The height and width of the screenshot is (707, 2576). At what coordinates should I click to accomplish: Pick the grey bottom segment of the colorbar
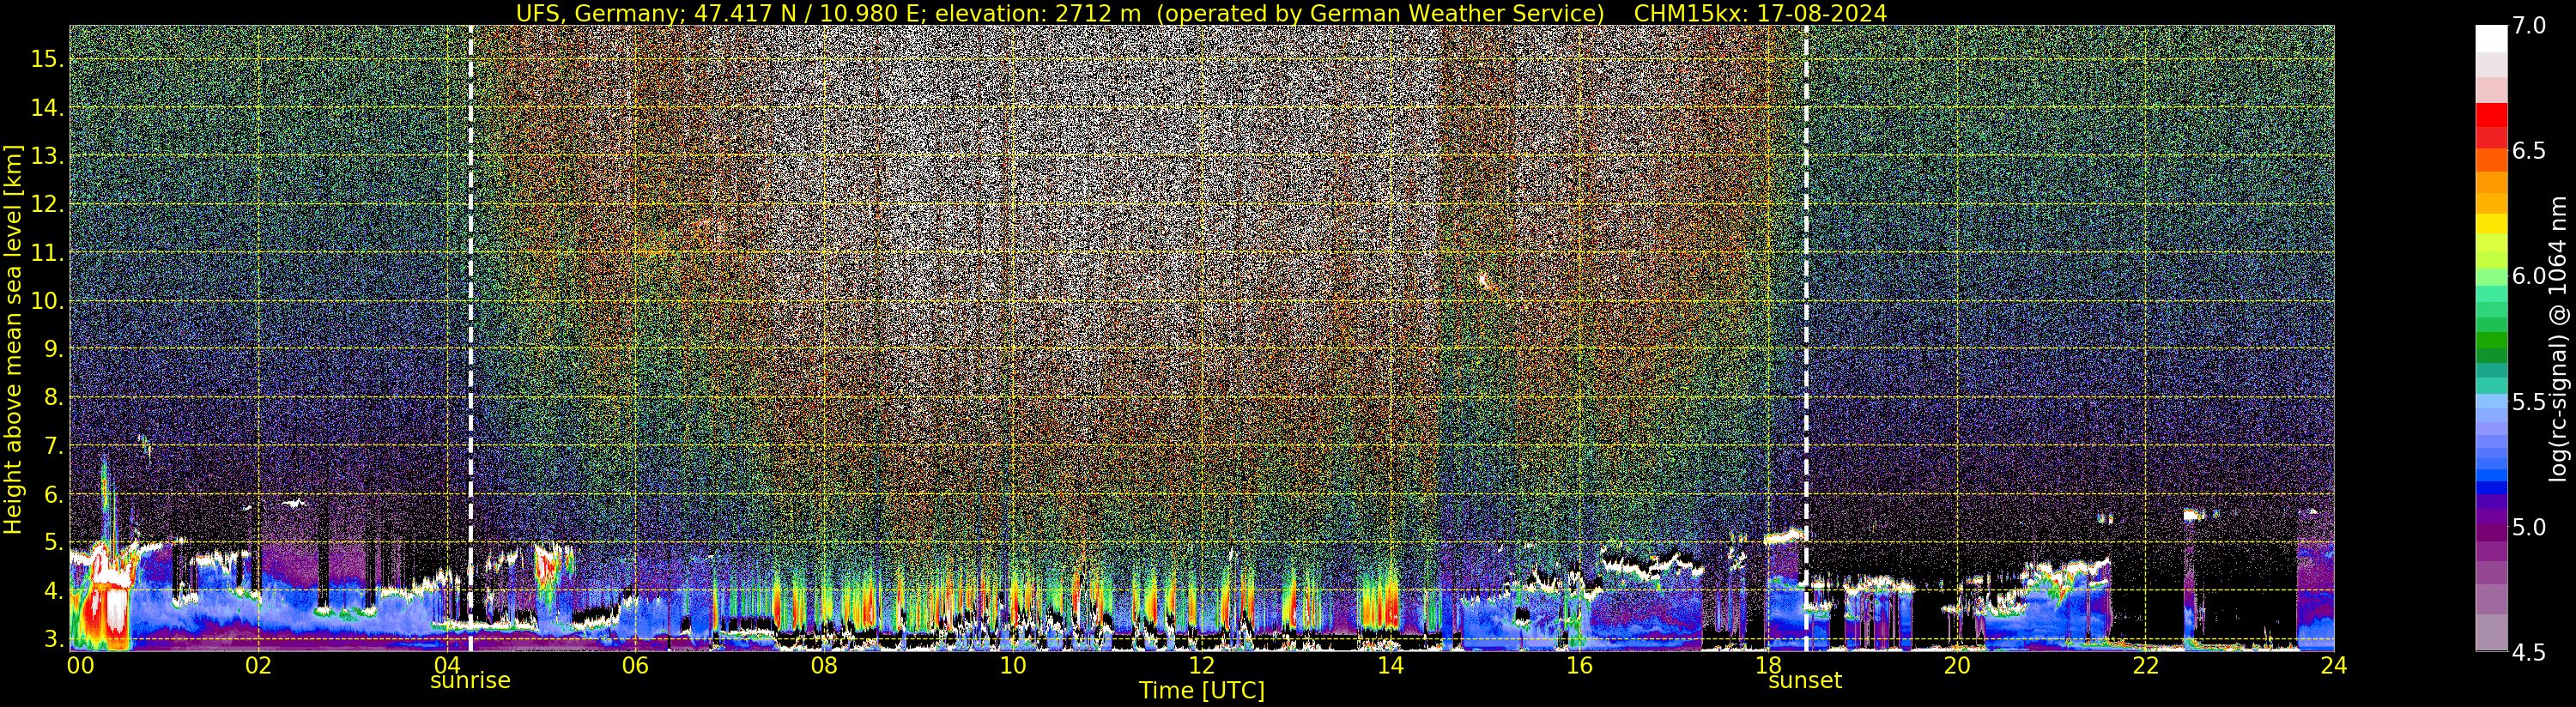[x=2492, y=632]
